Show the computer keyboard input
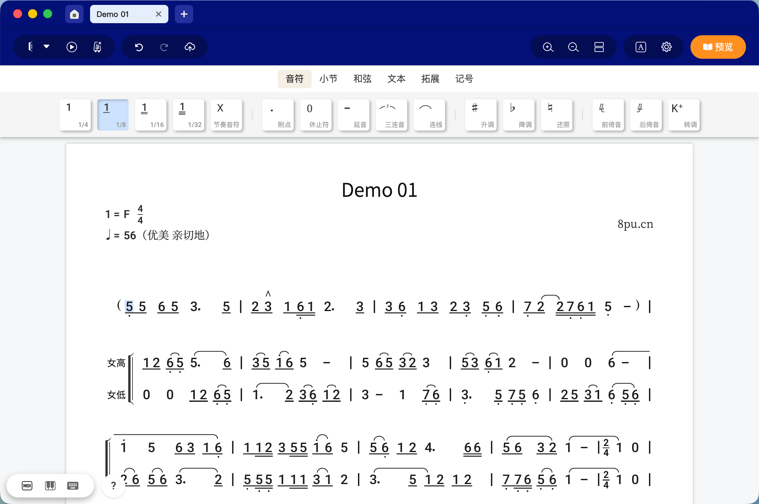759x504 pixels. tap(73, 486)
